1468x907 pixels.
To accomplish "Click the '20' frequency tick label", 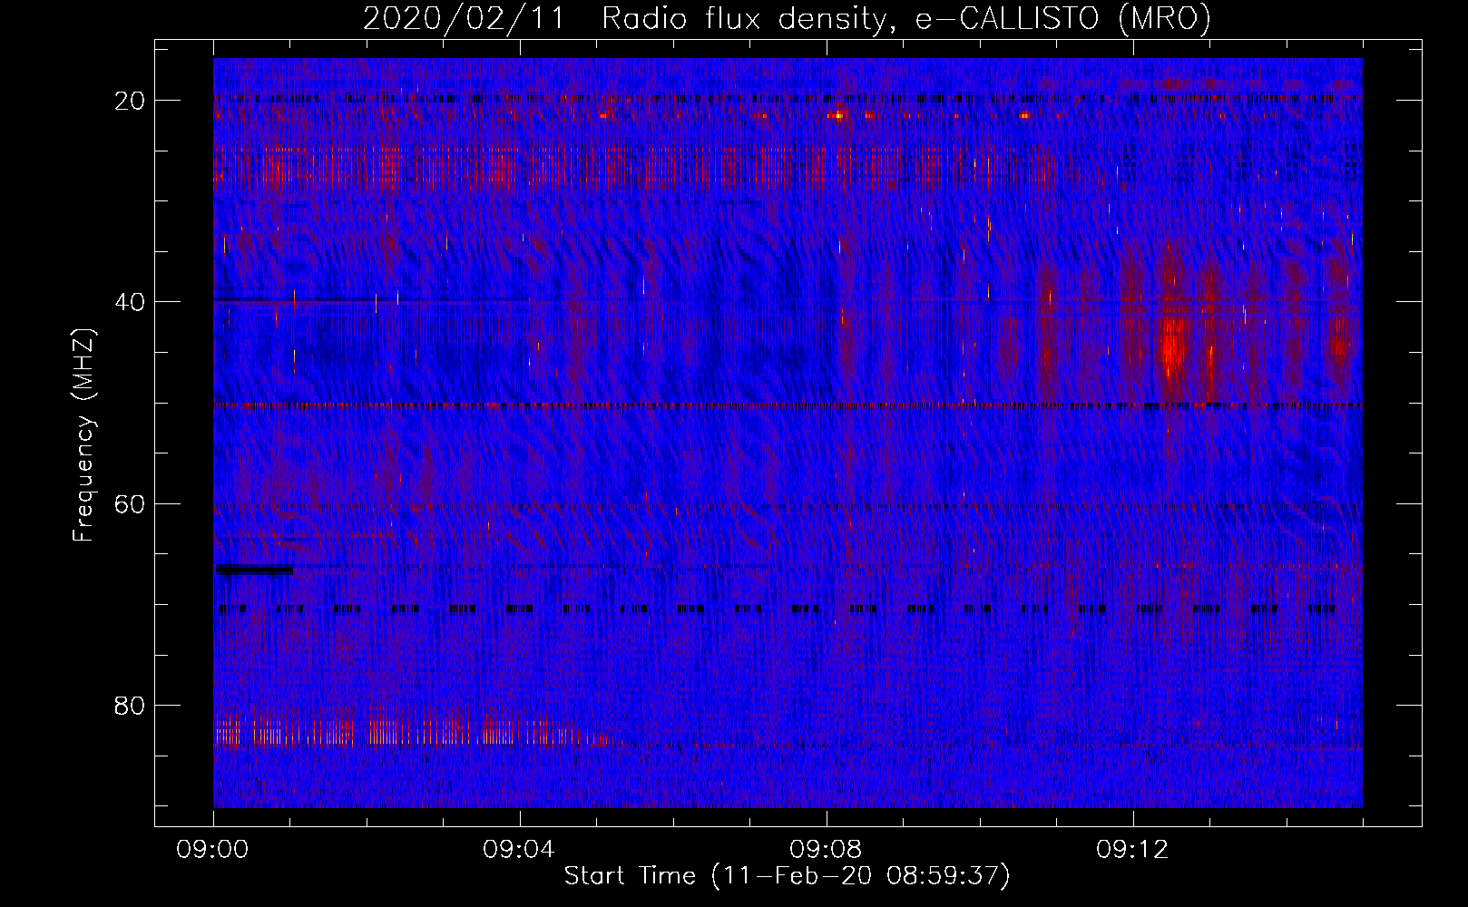I will tap(130, 101).
